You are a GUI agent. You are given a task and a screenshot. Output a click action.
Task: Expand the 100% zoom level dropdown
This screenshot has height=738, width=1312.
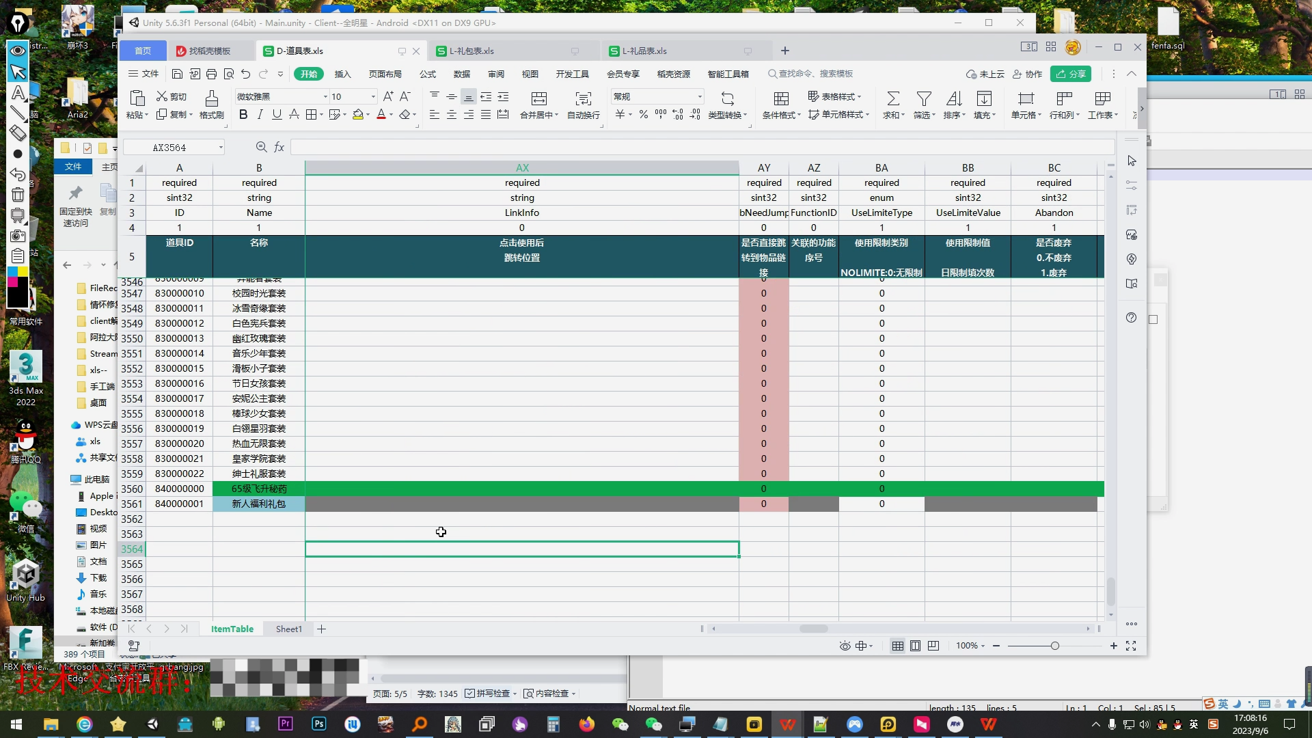[x=970, y=646]
